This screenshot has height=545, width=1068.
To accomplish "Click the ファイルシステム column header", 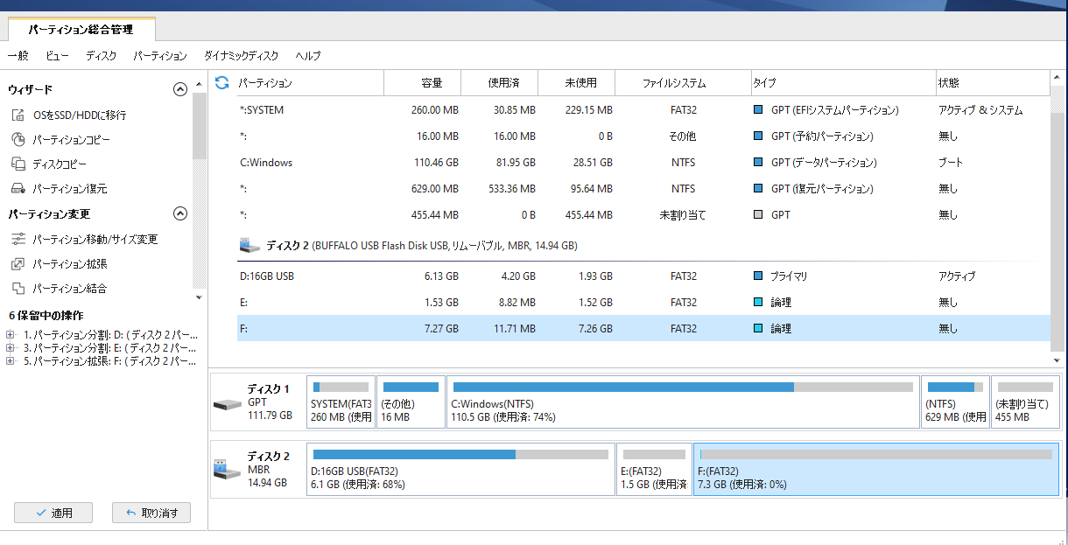I will point(684,83).
